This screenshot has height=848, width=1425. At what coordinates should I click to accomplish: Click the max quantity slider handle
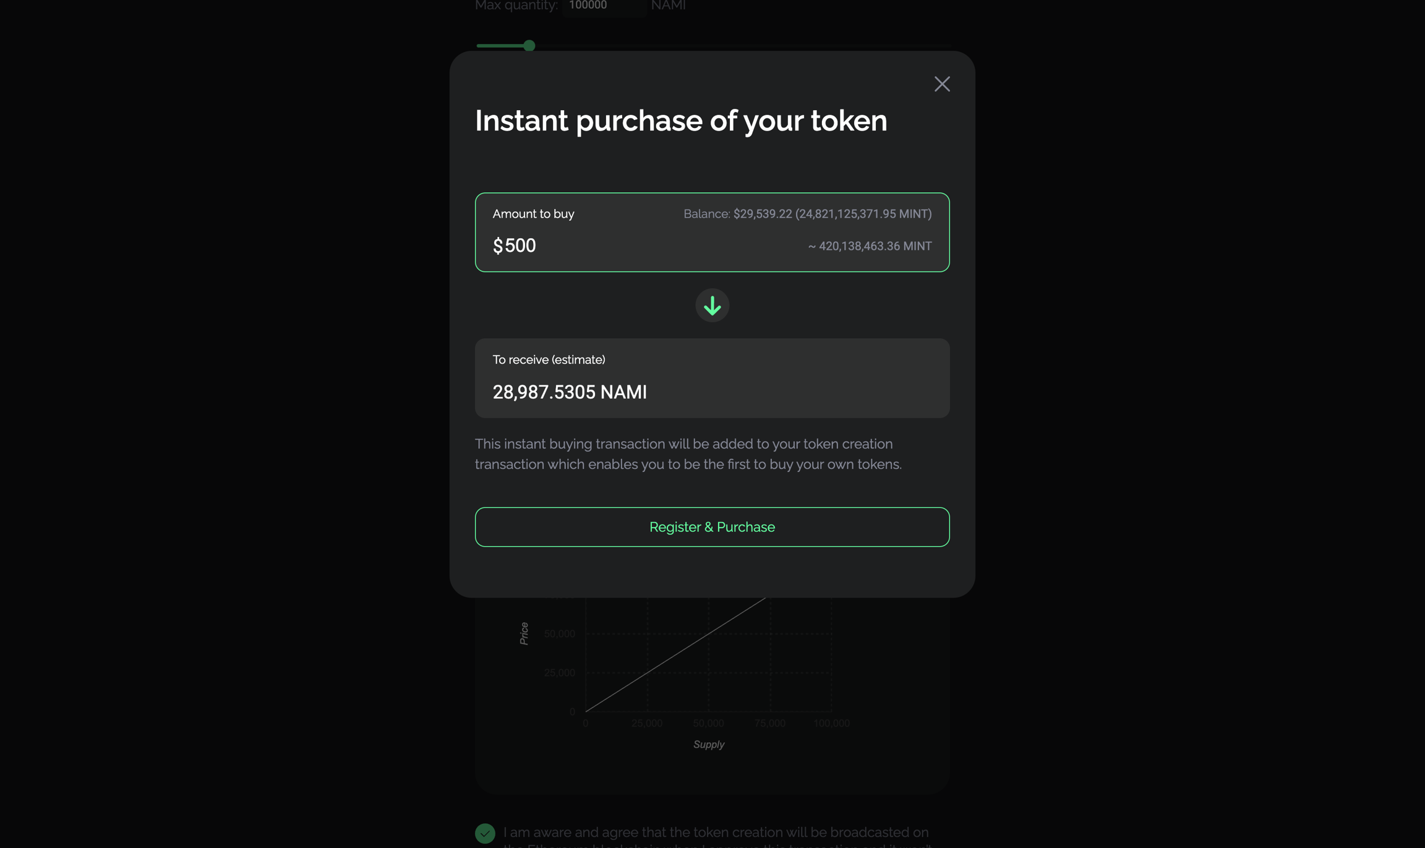[529, 46]
